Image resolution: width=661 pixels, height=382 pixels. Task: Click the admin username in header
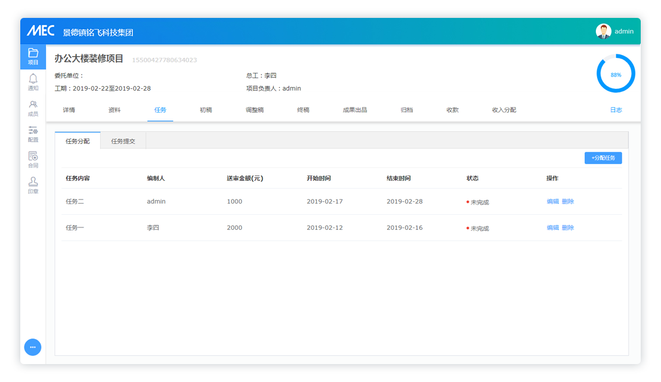624,32
